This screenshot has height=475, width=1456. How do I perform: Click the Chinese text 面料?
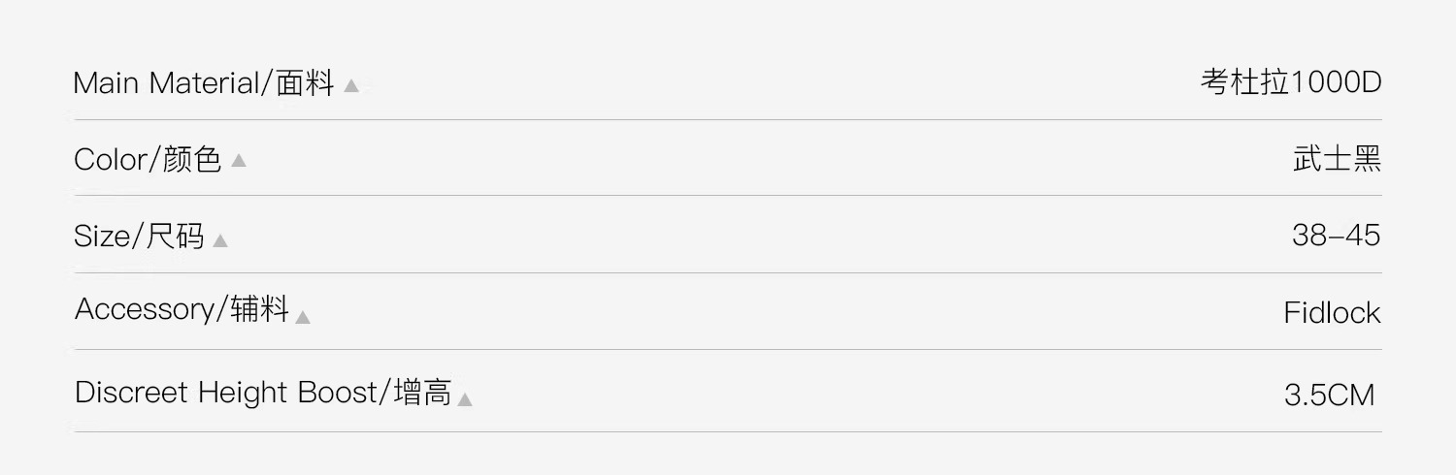(305, 83)
